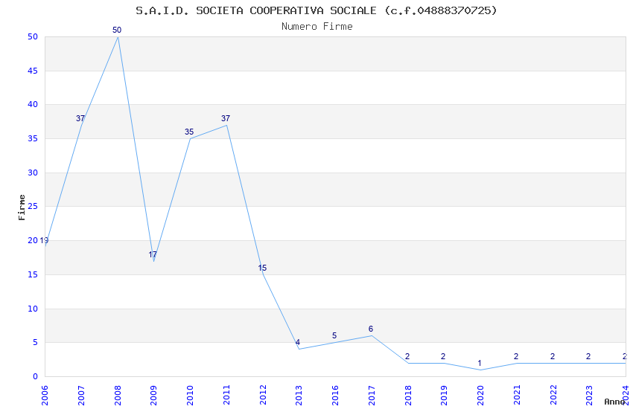
Task: Click the Firme y-axis label
Action: (22, 207)
